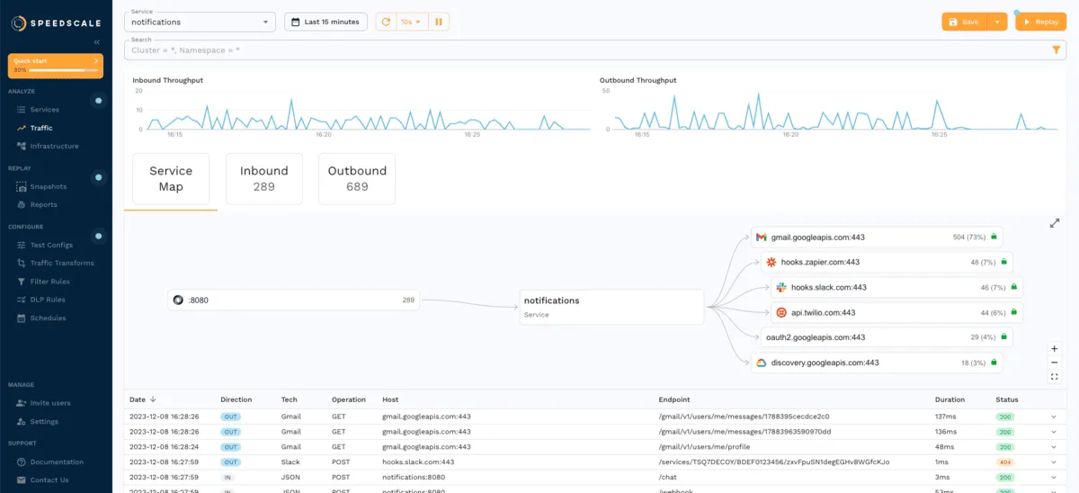The image size is (1079, 493).
Task: Select the hooks.zapier.com:443 node
Action: 887,263
